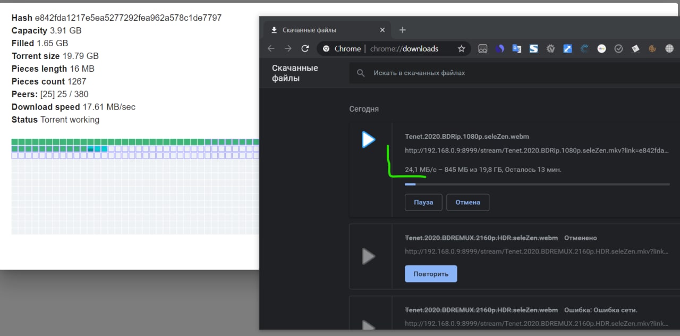Click the search magnifier icon in downloads
680x336 pixels.
click(x=361, y=73)
